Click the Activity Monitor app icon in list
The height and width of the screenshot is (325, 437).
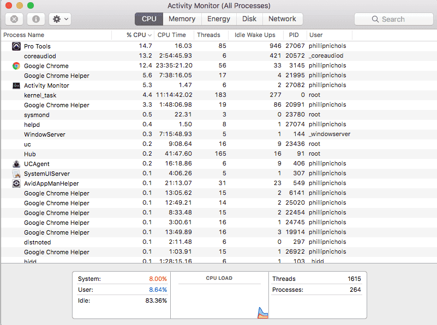[x=16, y=85]
